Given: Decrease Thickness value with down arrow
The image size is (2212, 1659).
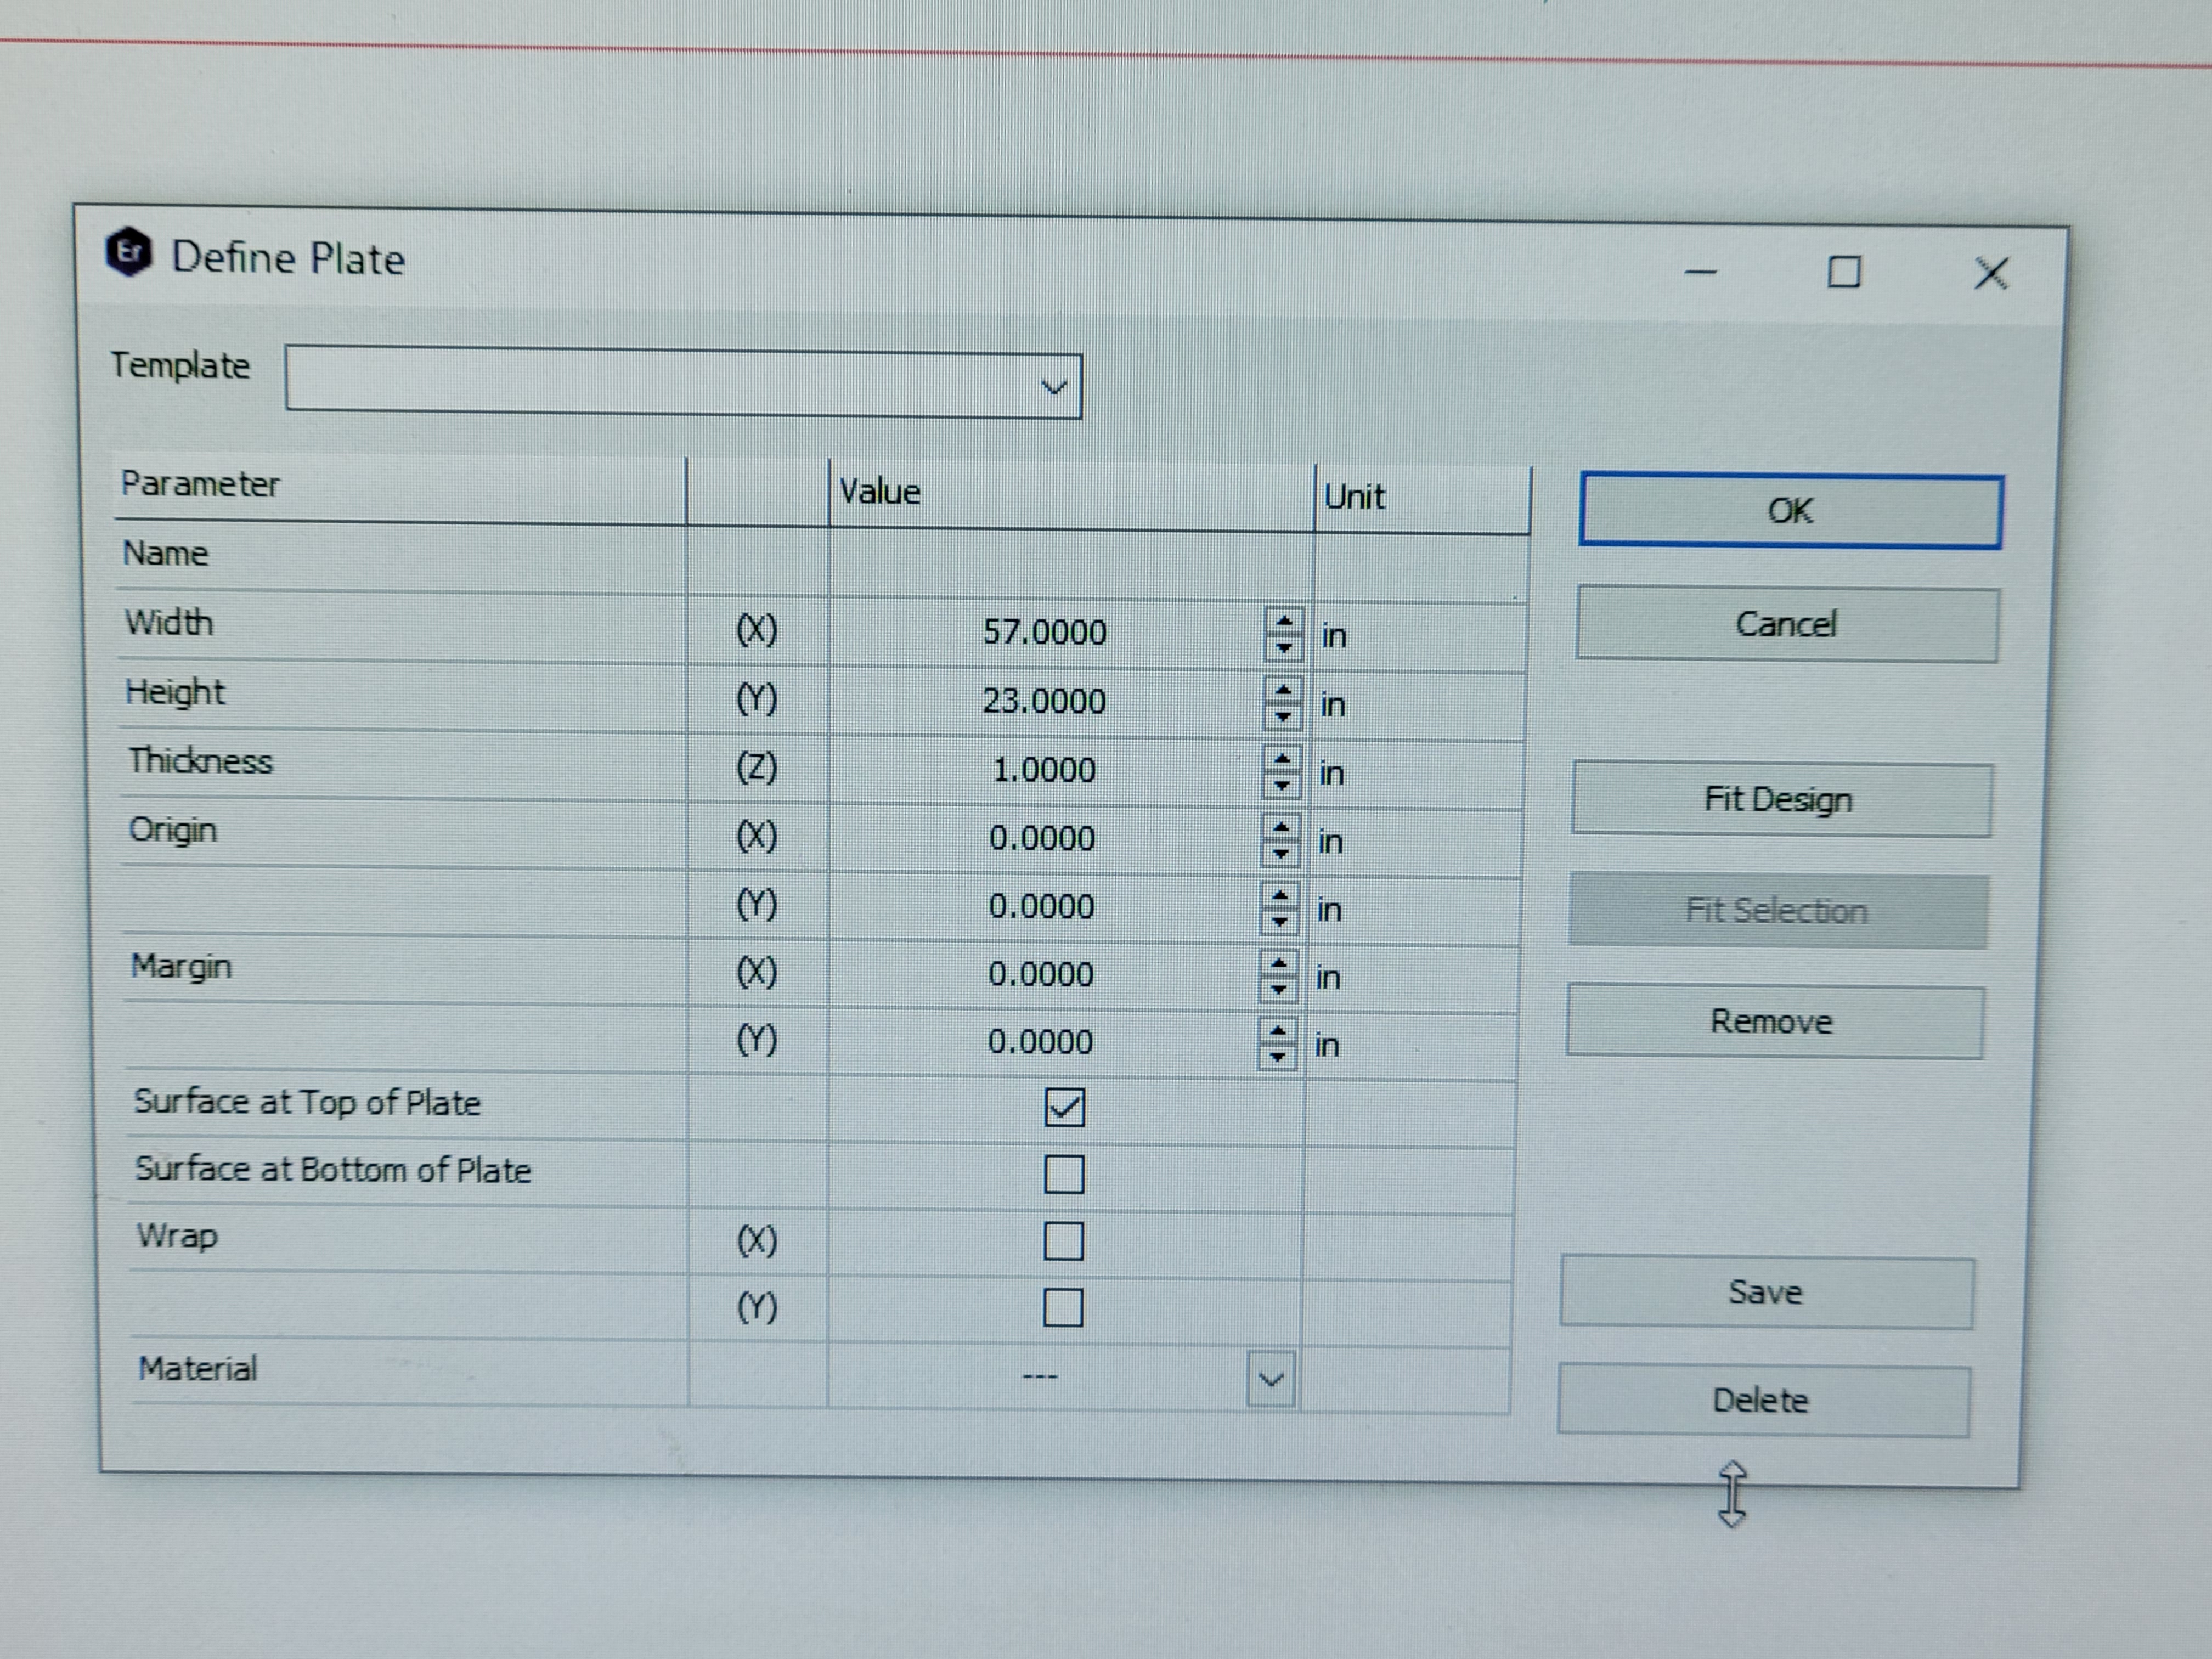Looking at the screenshot, I should point(1282,785).
